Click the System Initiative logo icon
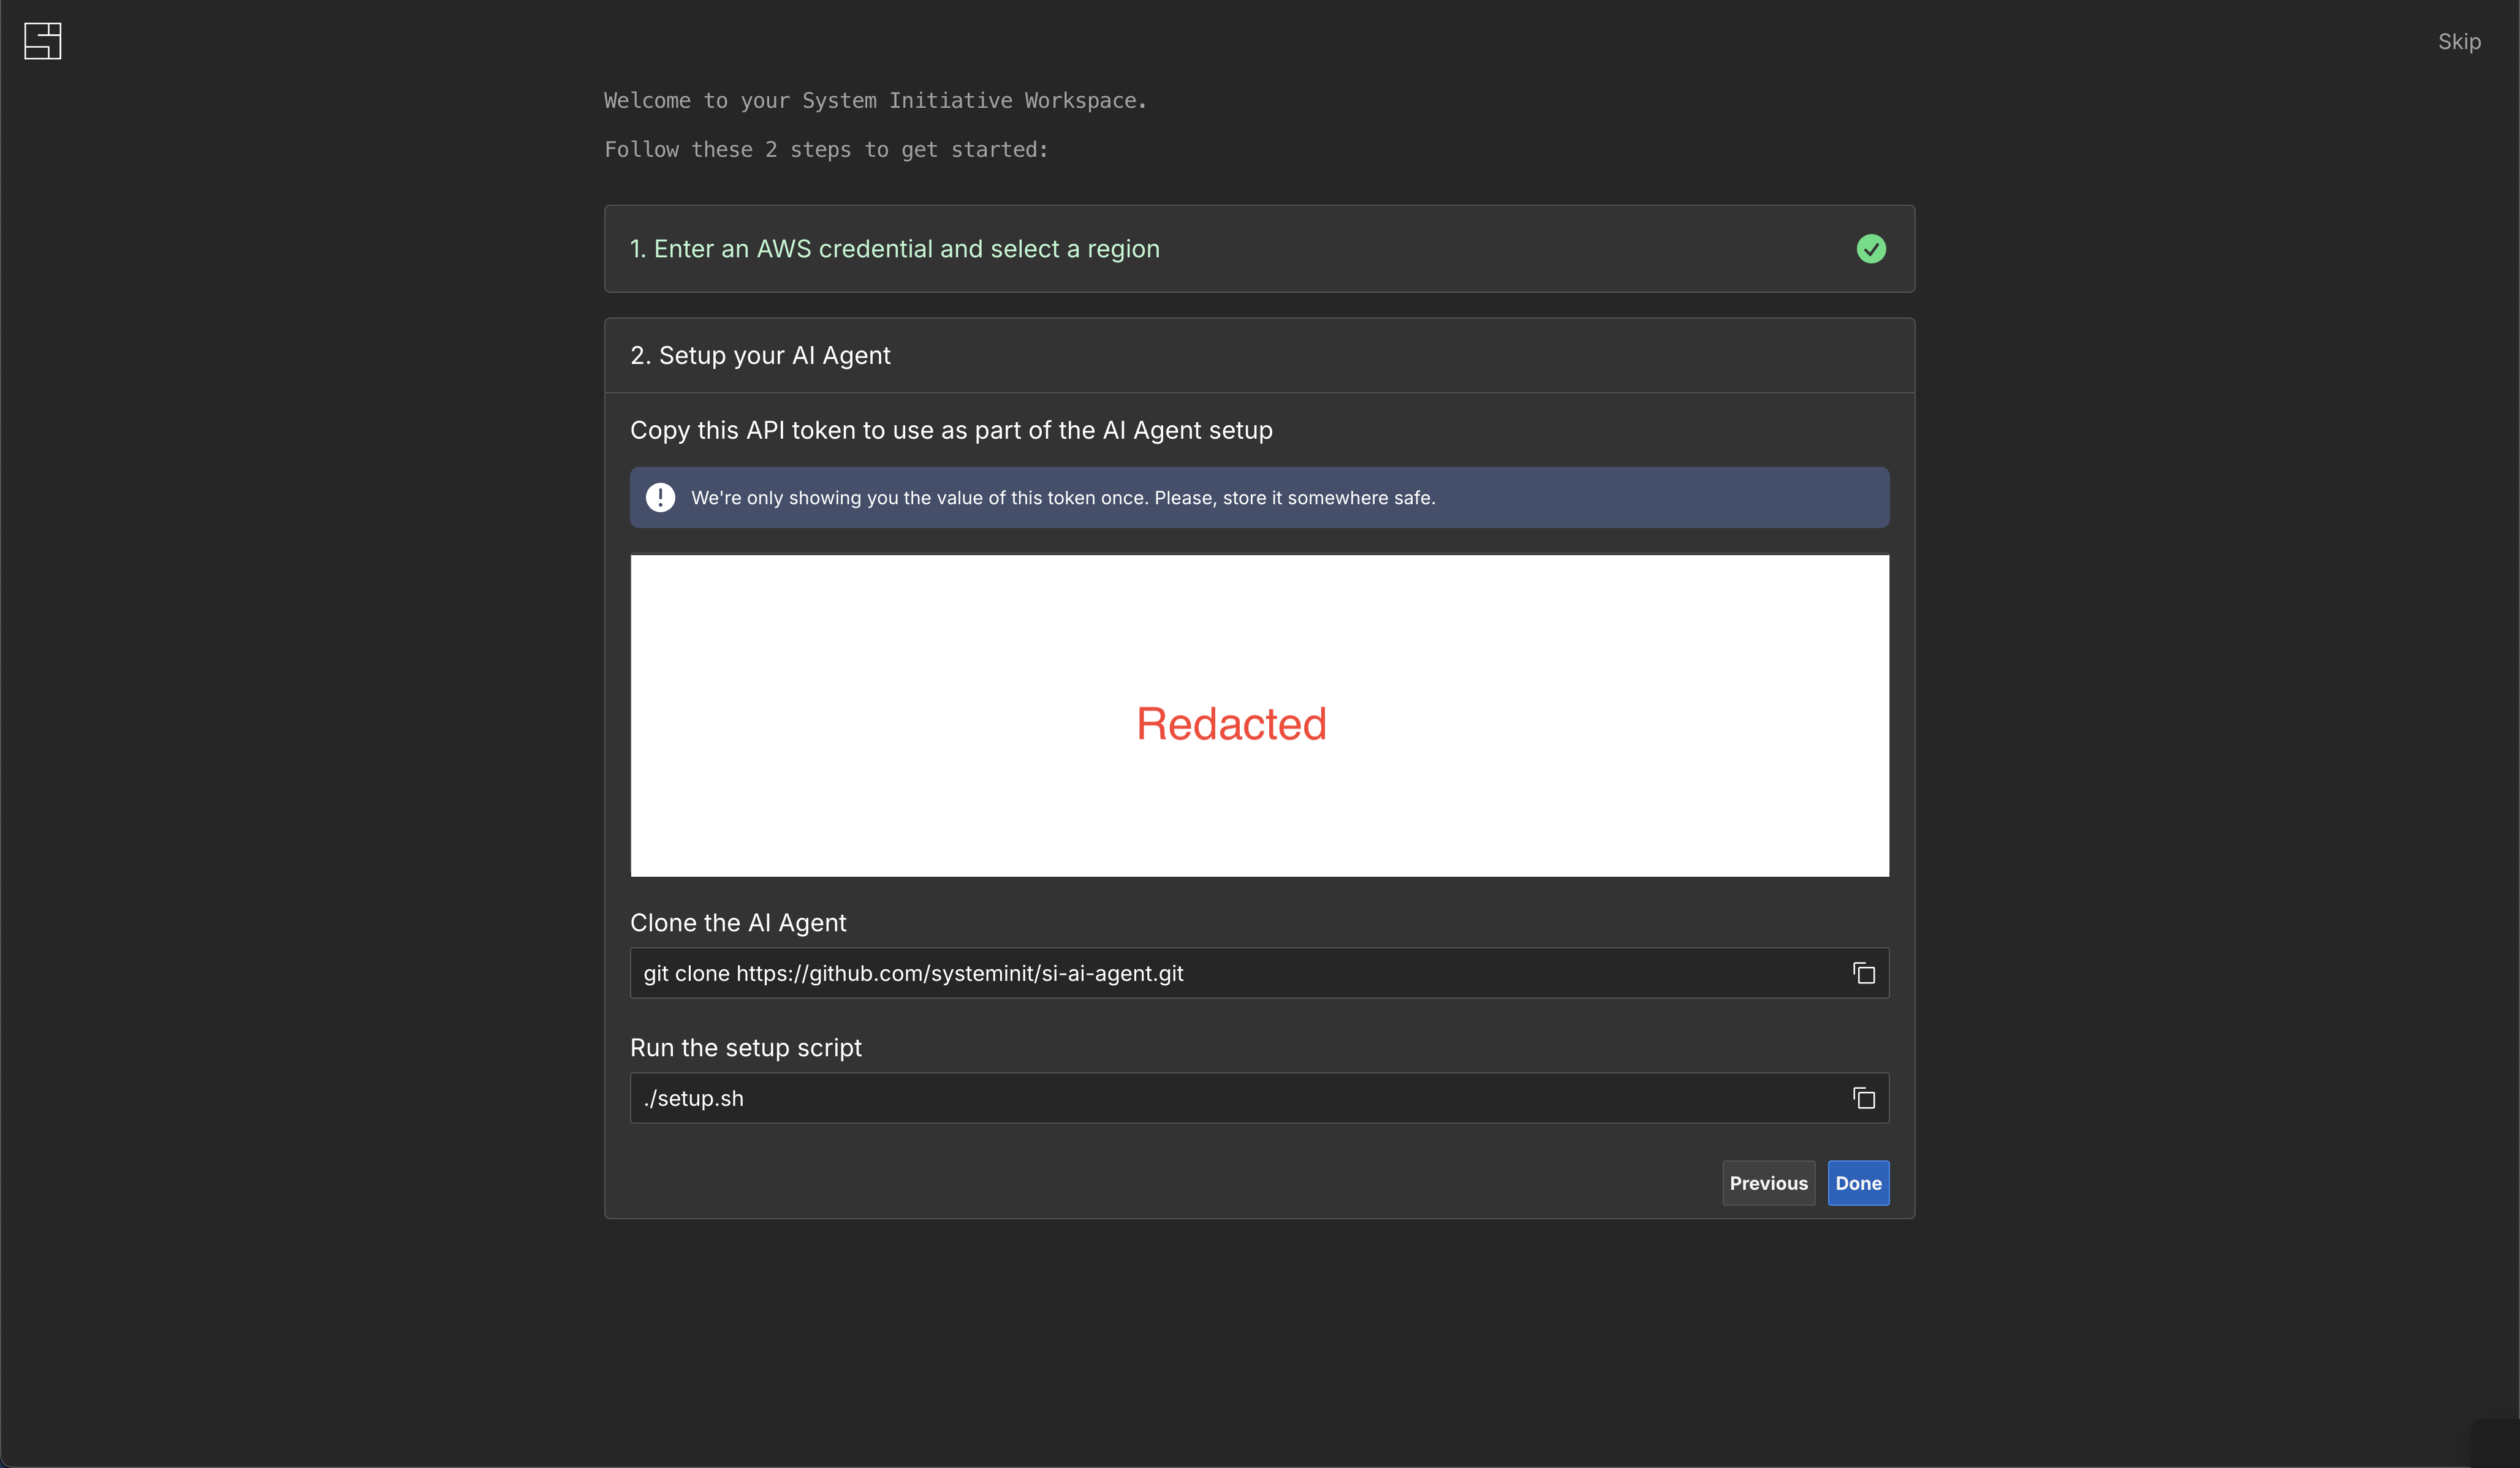Image resolution: width=2520 pixels, height=1468 pixels. click(x=43, y=41)
